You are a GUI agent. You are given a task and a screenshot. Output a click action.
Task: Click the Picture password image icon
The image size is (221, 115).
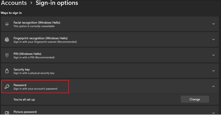[7, 113]
